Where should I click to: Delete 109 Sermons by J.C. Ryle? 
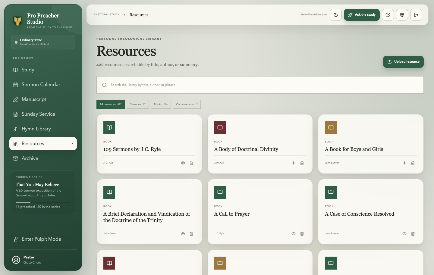[x=191, y=163]
